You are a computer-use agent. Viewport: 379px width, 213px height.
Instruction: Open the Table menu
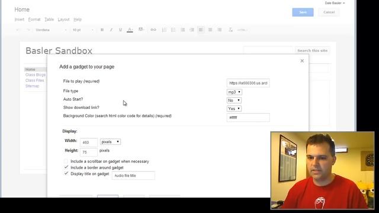[49, 20]
